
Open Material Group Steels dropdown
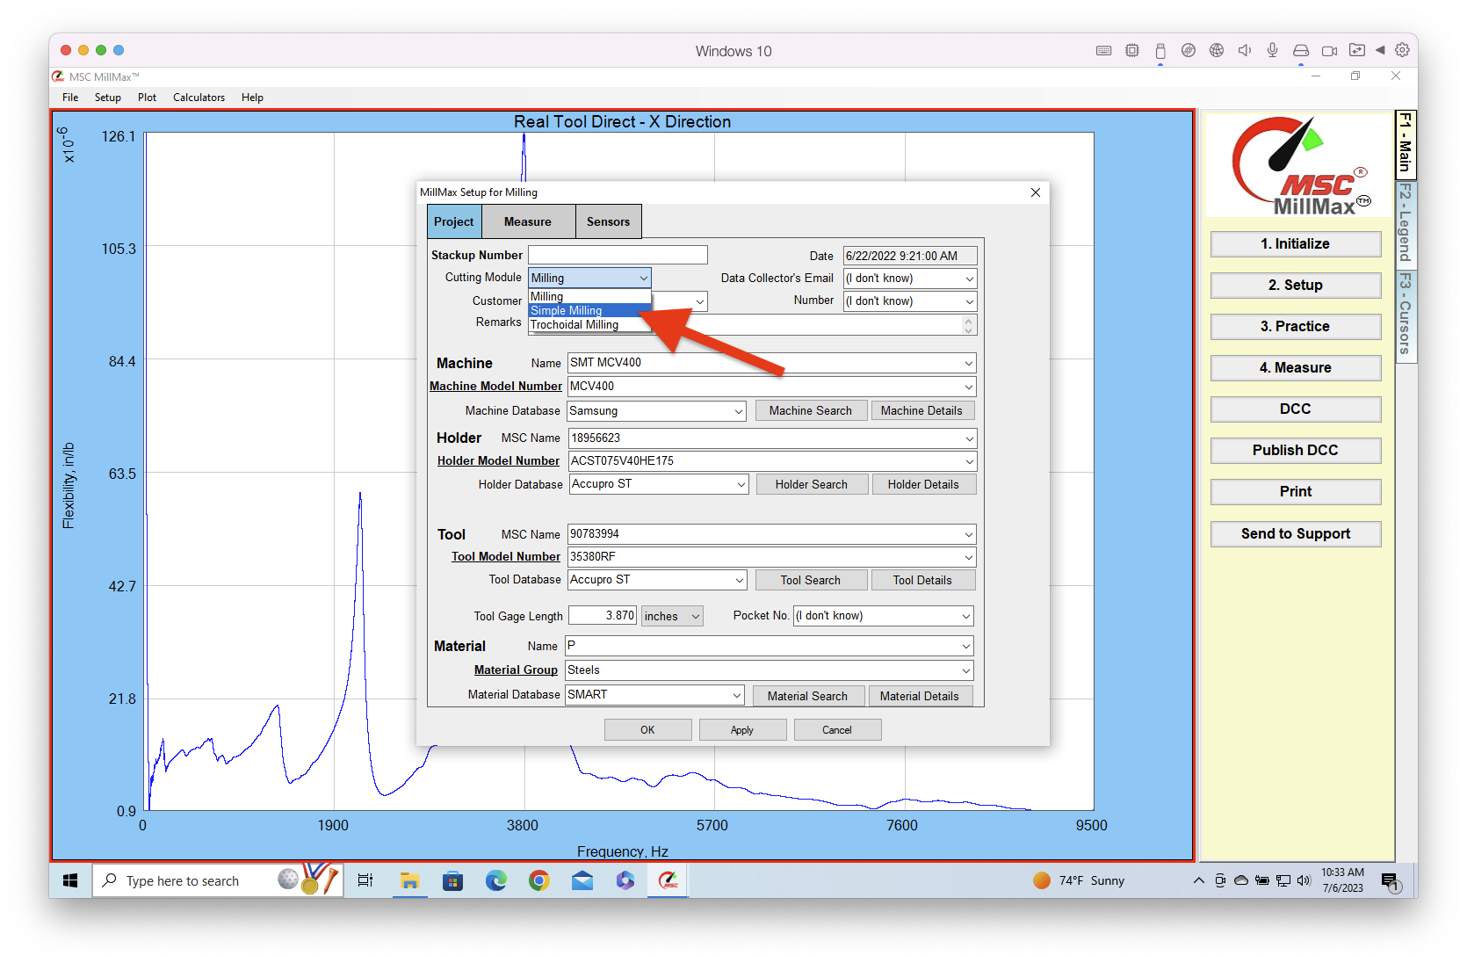pyautogui.click(x=966, y=670)
